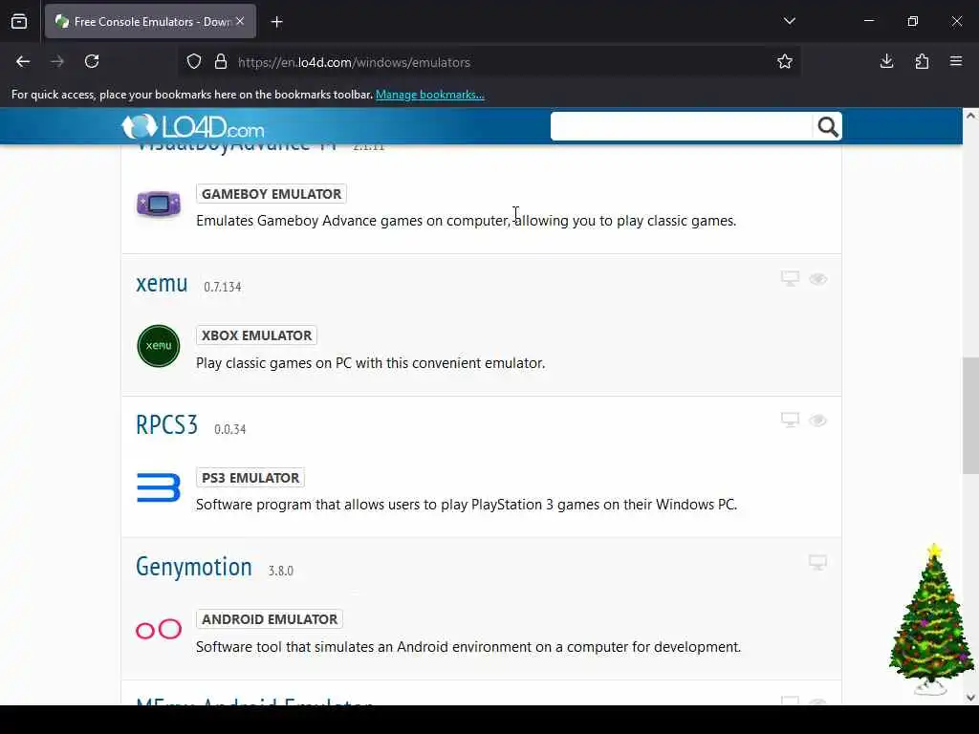The image size is (979, 734).
Task: Go back to the previous page
Action: [x=23, y=62]
